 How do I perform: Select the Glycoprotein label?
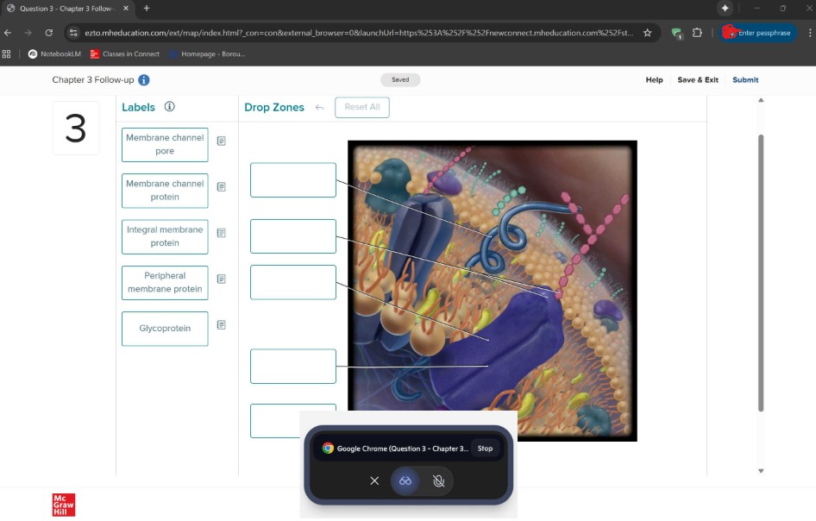(x=165, y=329)
